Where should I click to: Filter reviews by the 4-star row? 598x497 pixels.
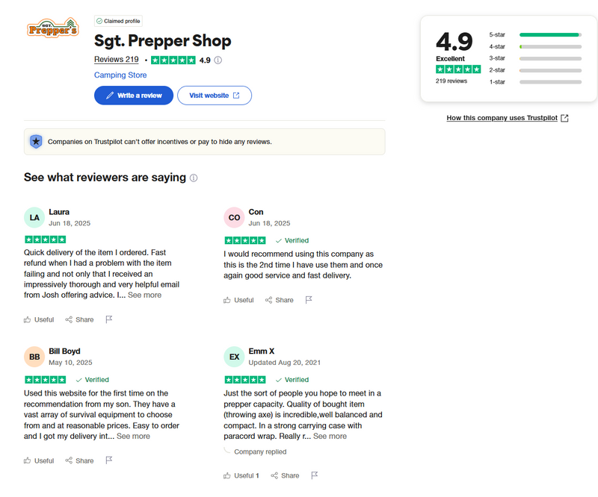click(x=534, y=46)
